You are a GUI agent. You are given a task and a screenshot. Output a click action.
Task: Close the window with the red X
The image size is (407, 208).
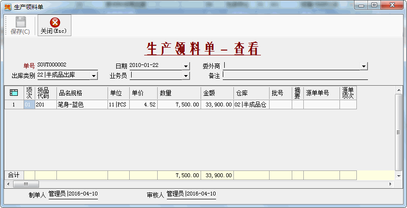(x=392, y=5)
